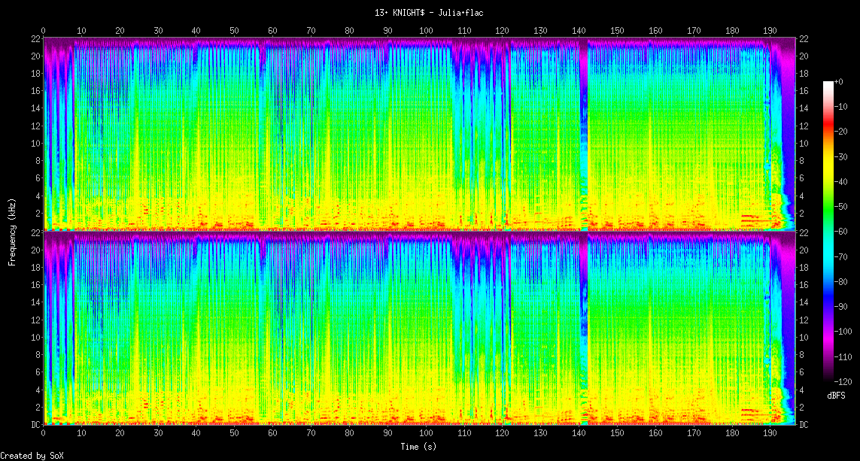Select the "-90" label on the color scale
The height and width of the screenshot is (461, 860).
845,306
